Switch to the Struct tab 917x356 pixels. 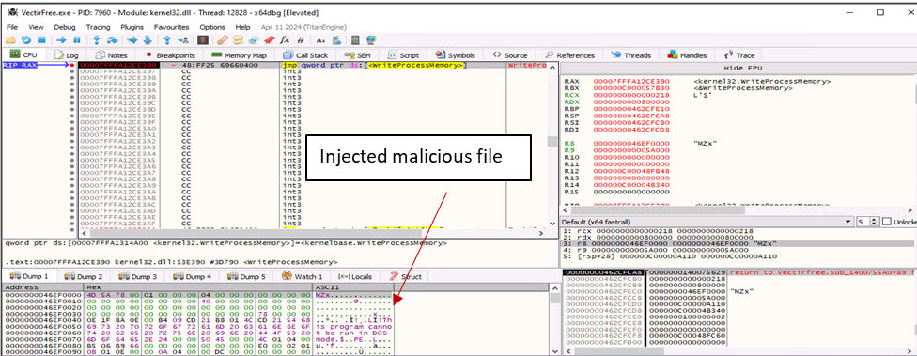click(x=405, y=276)
